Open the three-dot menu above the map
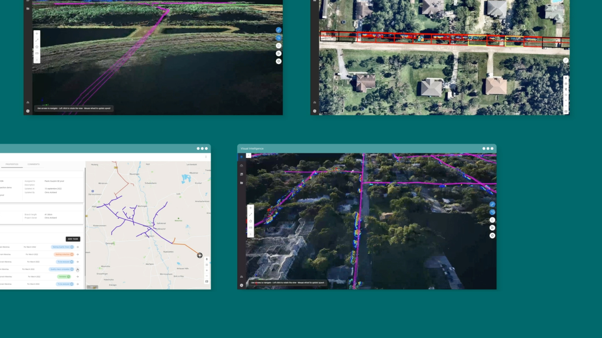The image size is (602, 338). [x=206, y=157]
